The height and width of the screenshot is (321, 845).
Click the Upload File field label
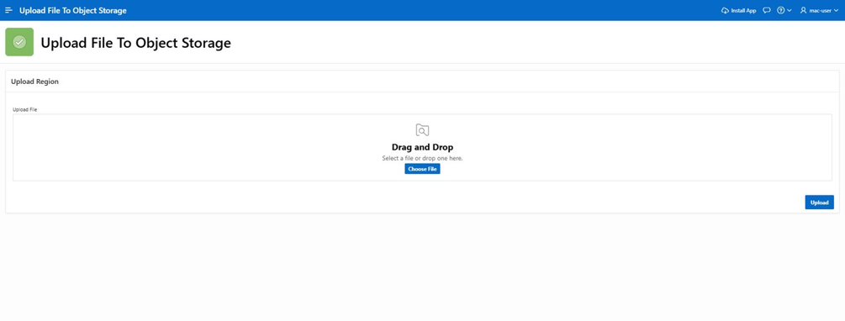[x=24, y=109]
